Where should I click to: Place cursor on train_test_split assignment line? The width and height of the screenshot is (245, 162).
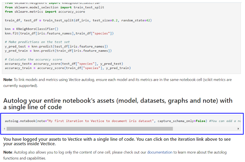pos(78,20)
